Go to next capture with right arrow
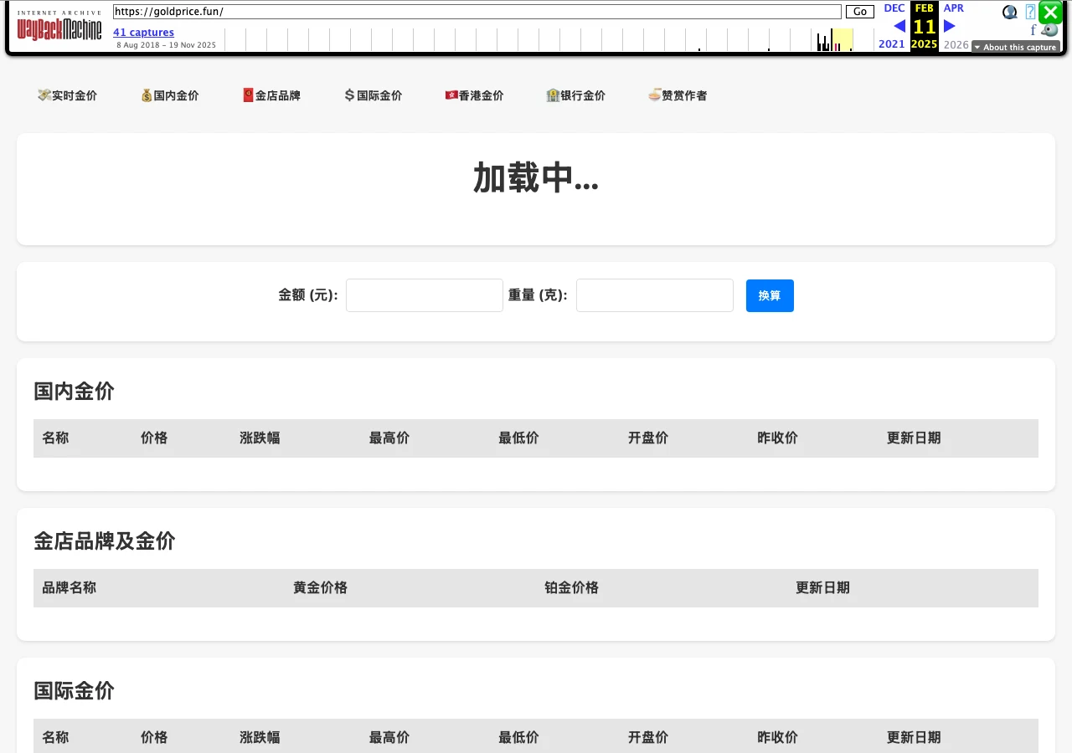The image size is (1072, 753). click(950, 26)
